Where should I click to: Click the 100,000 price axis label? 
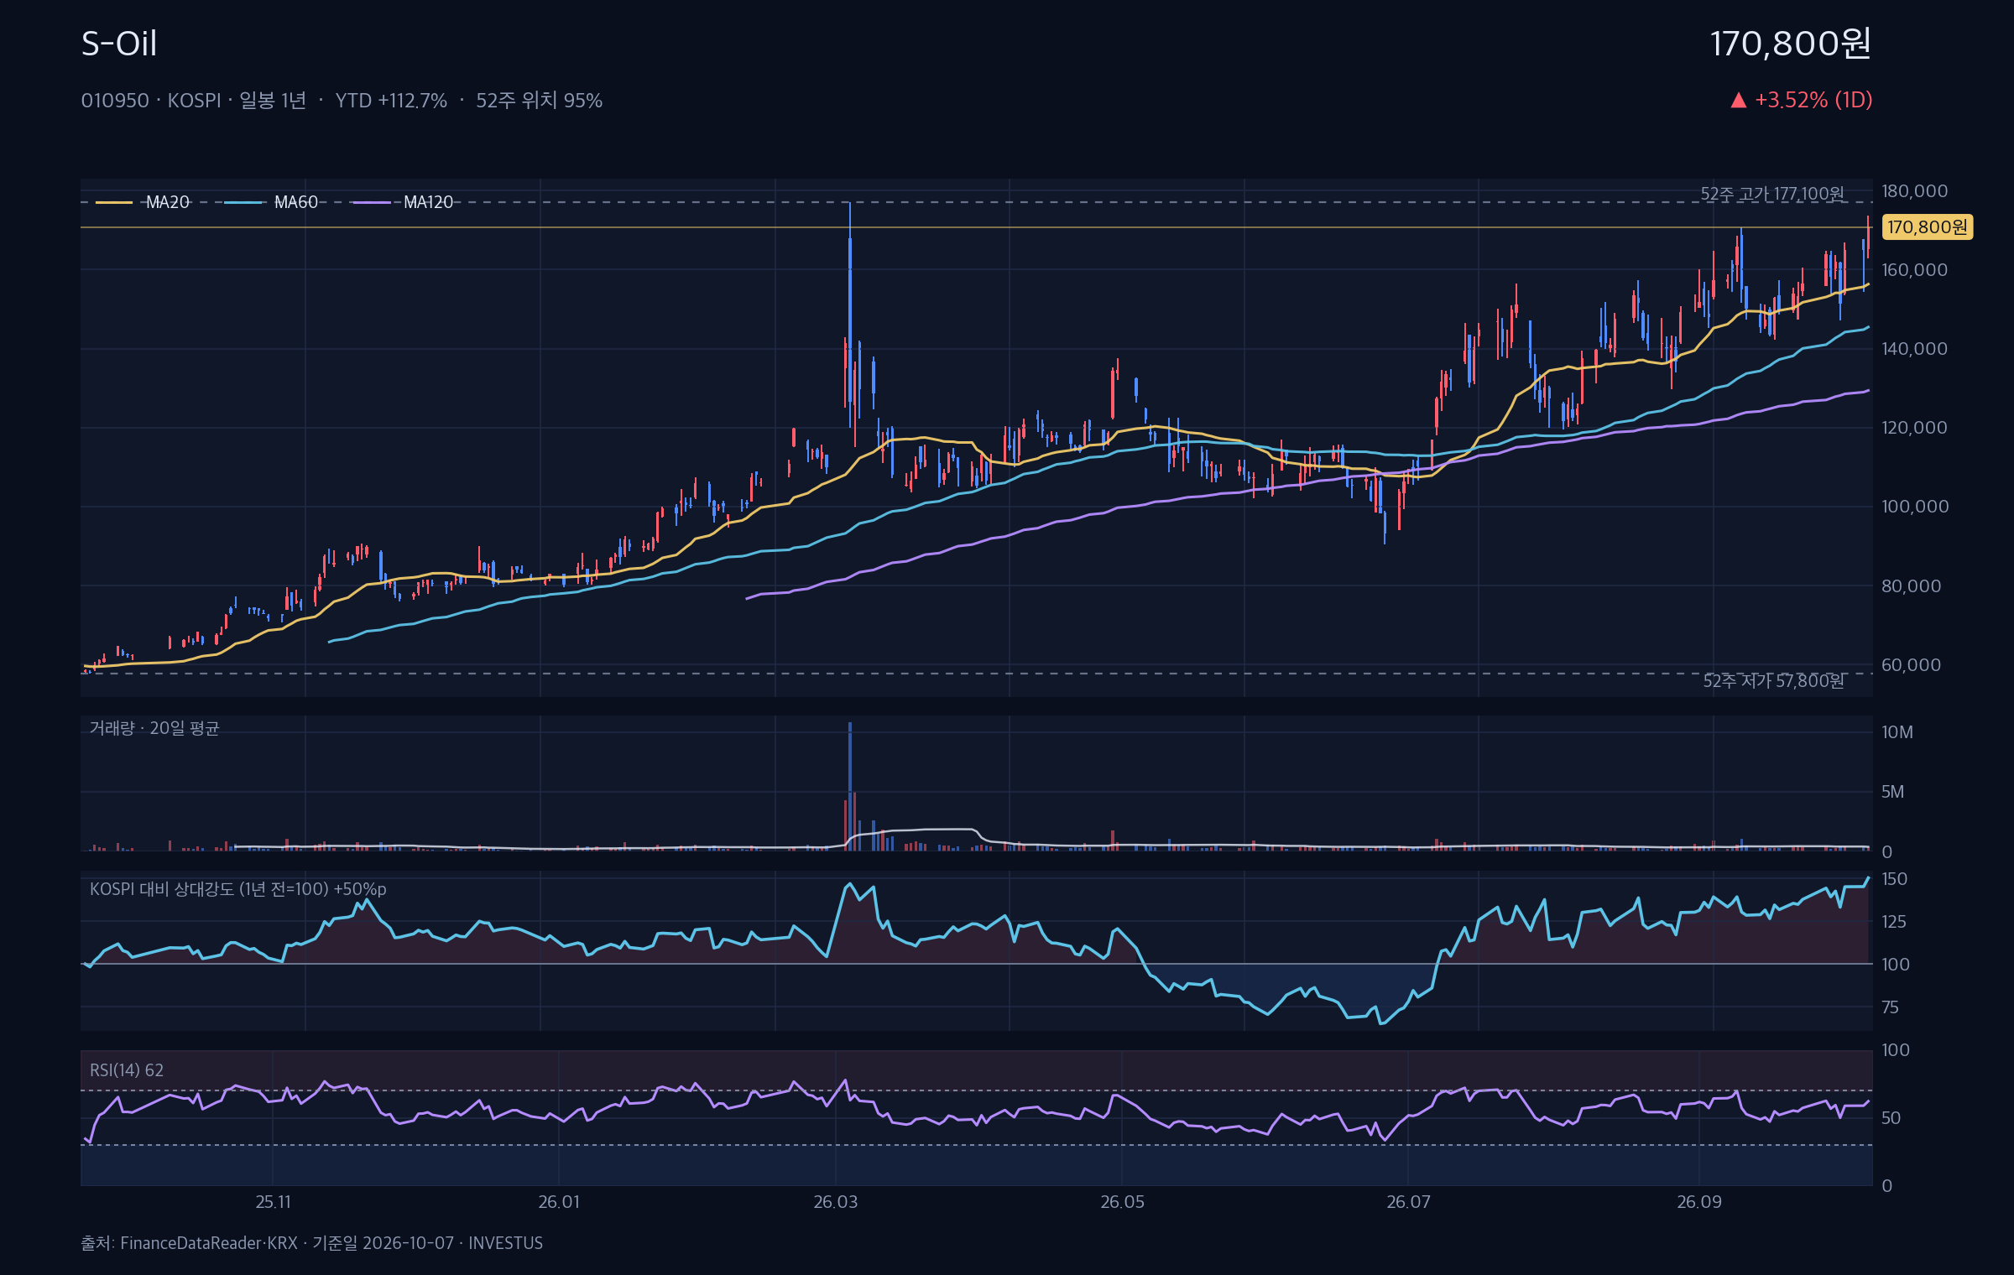point(1914,507)
